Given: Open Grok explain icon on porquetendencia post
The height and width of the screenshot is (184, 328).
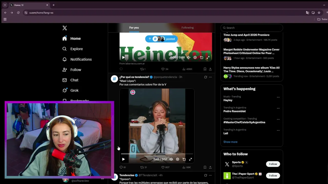Looking at the screenshot, I should 206,77.
